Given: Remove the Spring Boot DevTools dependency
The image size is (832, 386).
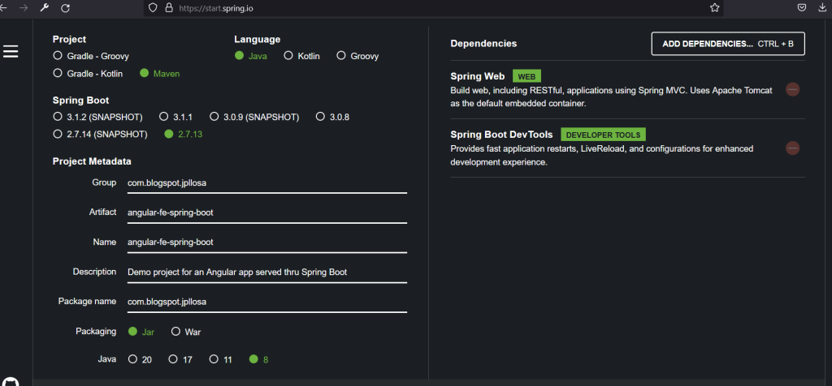Looking at the screenshot, I should (792, 148).
